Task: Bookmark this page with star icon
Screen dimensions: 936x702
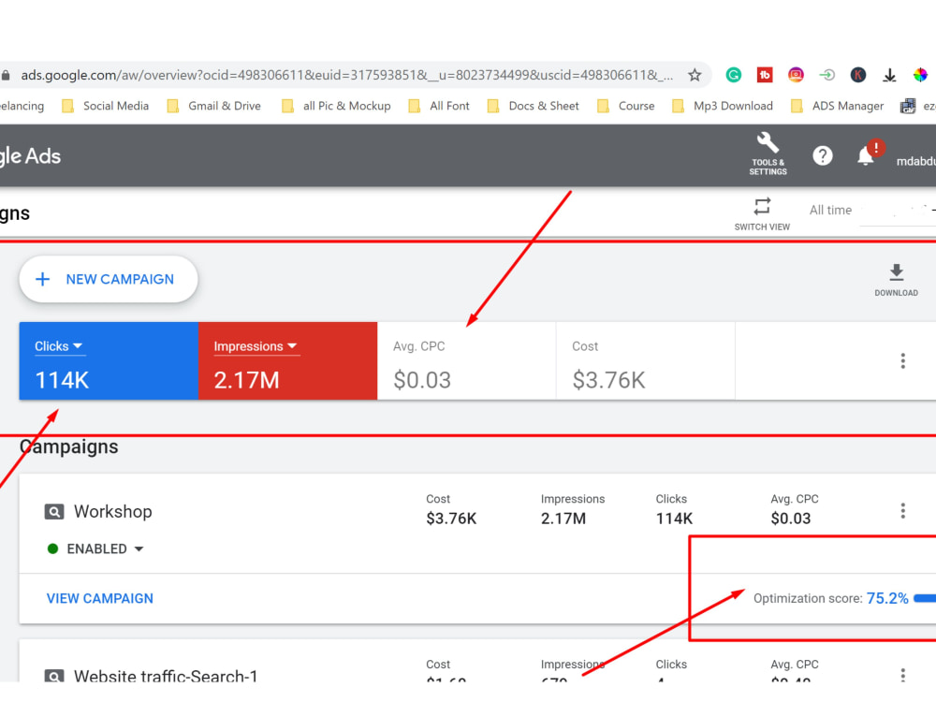Action: [x=695, y=75]
